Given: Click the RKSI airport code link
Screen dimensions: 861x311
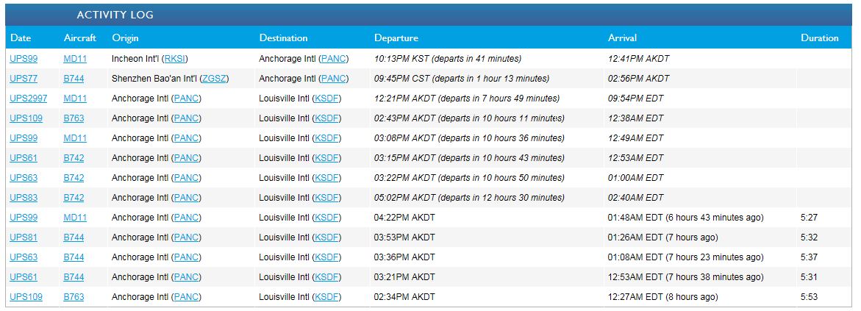Looking at the screenshot, I should pos(175,59).
